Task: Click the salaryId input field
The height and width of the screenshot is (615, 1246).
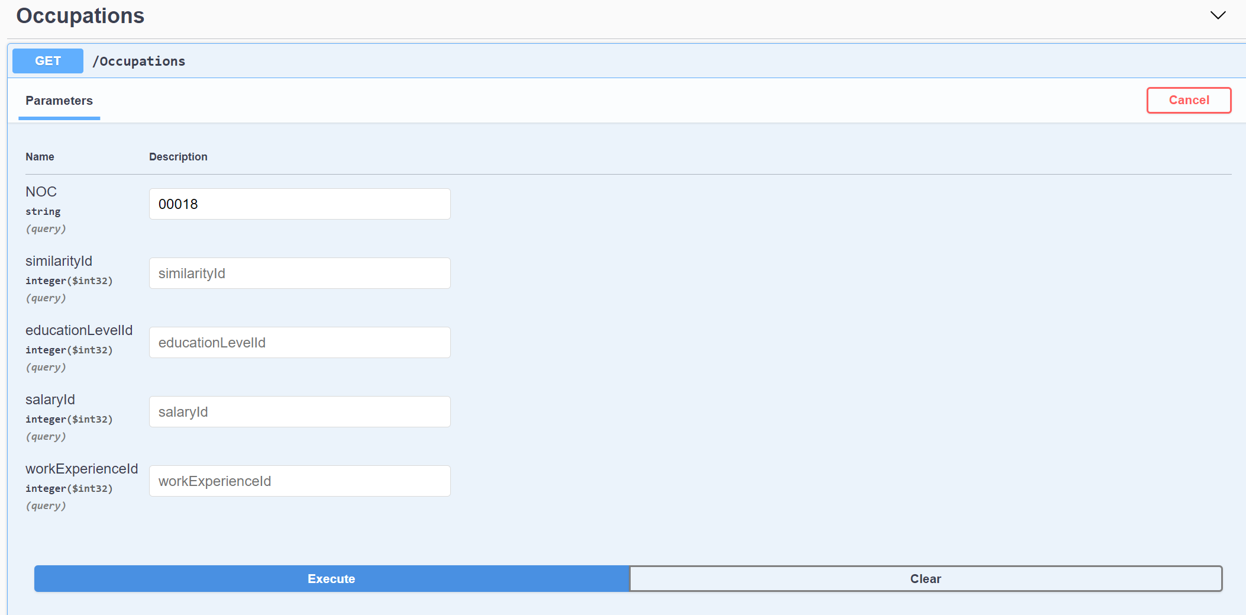Action: pos(300,412)
